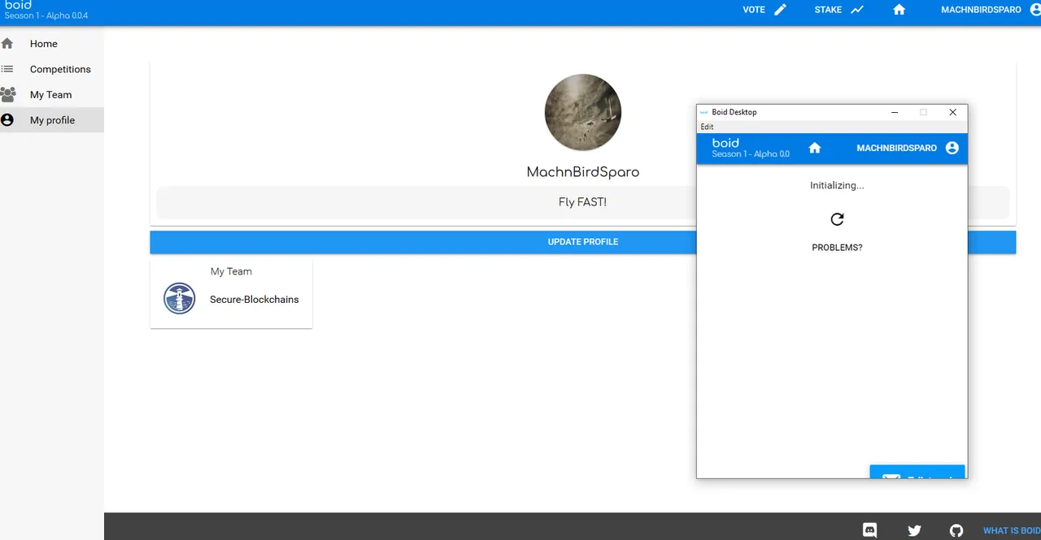Open the GitHub icon in footer
The height and width of the screenshot is (540, 1041).
pyautogui.click(x=956, y=530)
